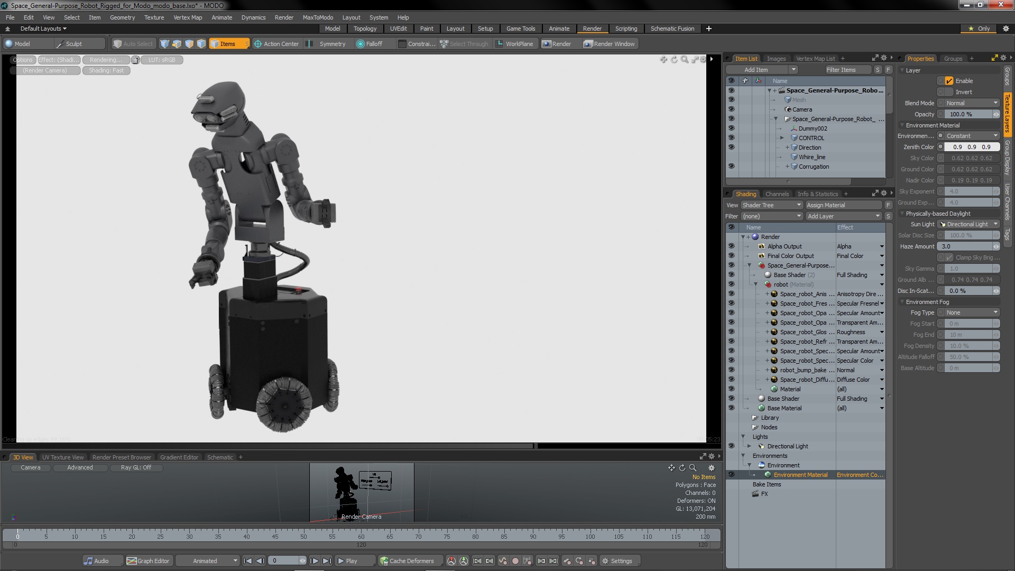Toggle the Invert checkbox
Screen dimensions: 1015x571
click(949, 92)
